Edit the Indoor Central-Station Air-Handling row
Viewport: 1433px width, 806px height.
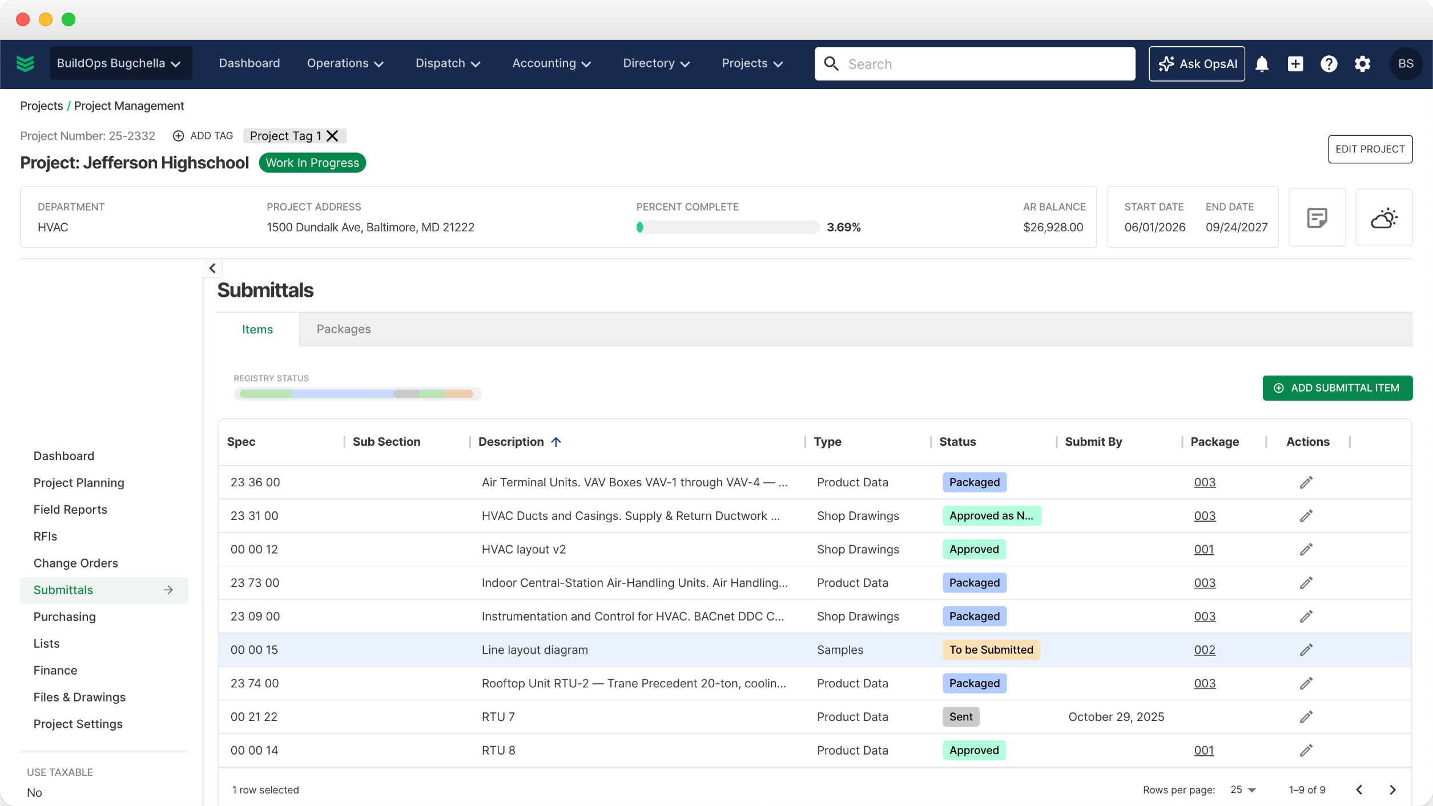coord(1306,583)
